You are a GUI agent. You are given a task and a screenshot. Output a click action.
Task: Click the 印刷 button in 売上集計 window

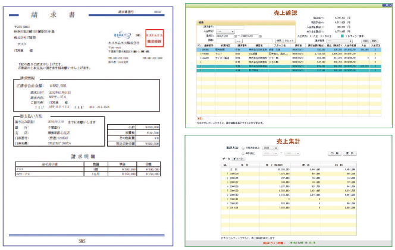point(334,153)
